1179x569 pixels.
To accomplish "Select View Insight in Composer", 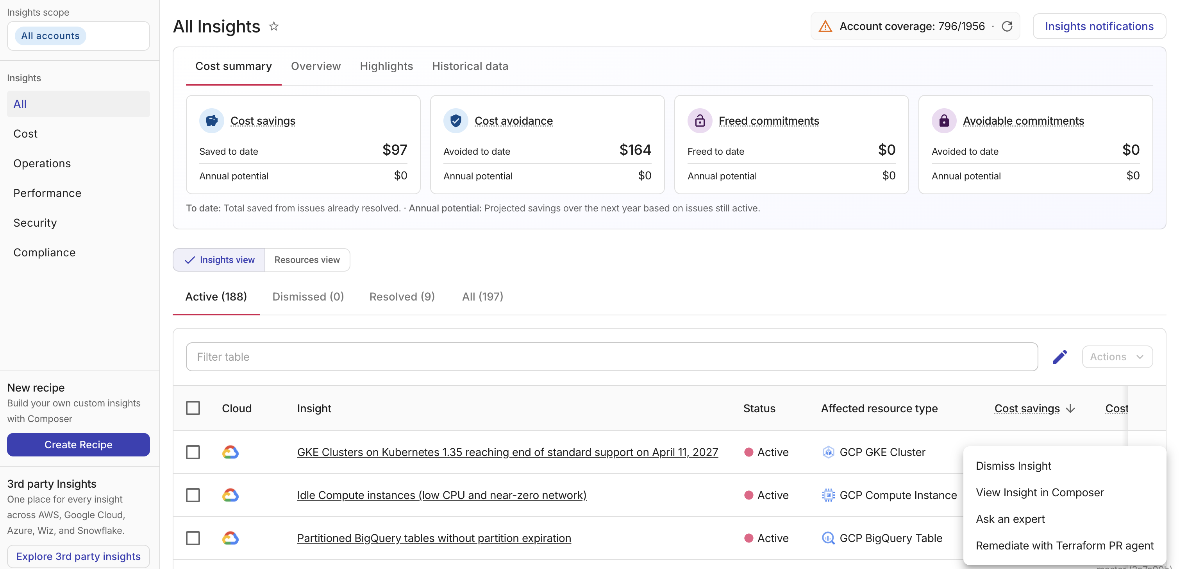I will (x=1064, y=492).
